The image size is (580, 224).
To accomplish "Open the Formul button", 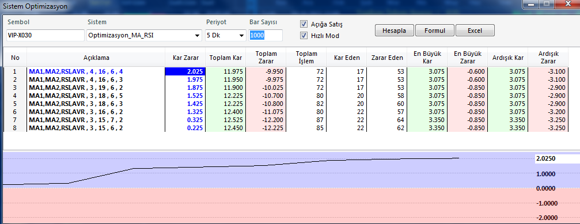I will 435,31.
